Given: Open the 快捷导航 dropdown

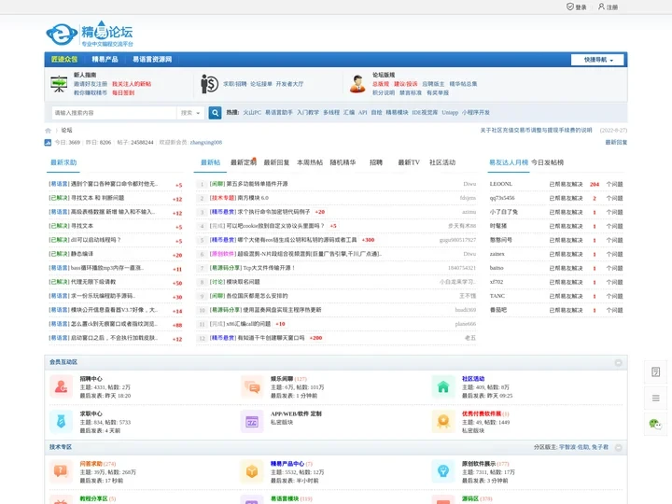Looking at the screenshot, I should click(x=598, y=60).
